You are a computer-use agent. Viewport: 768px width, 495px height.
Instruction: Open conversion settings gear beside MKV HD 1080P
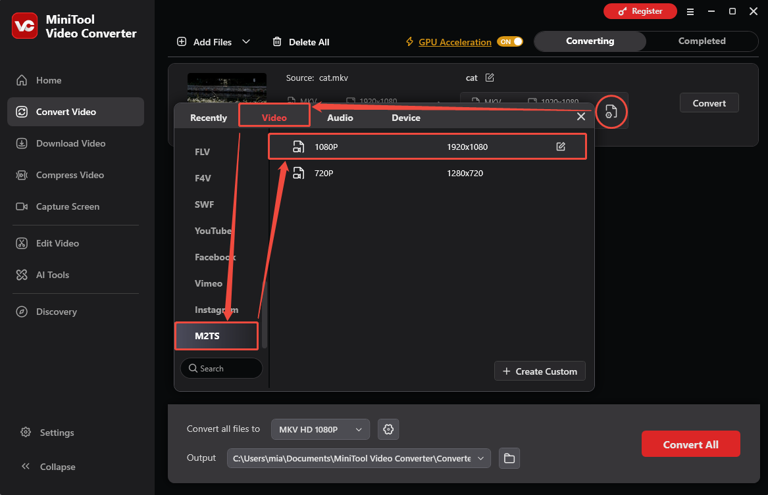pyautogui.click(x=388, y=429)
